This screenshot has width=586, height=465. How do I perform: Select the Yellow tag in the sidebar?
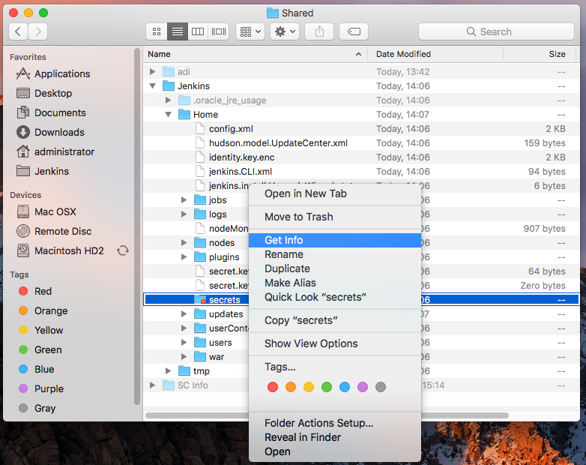(x=40, y=330)
